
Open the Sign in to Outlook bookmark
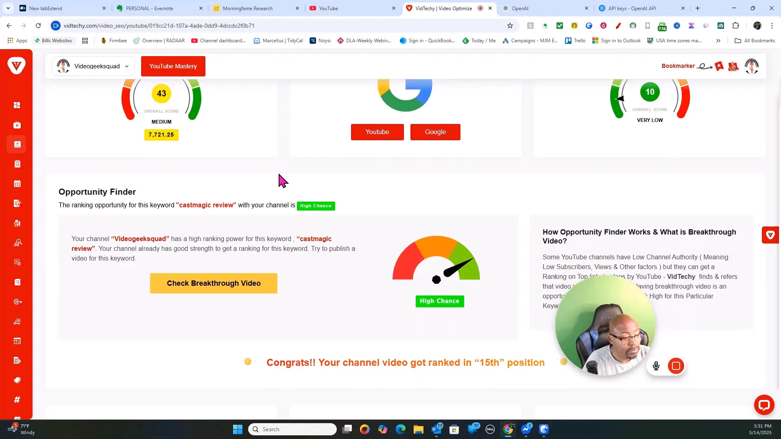[616, 41]
